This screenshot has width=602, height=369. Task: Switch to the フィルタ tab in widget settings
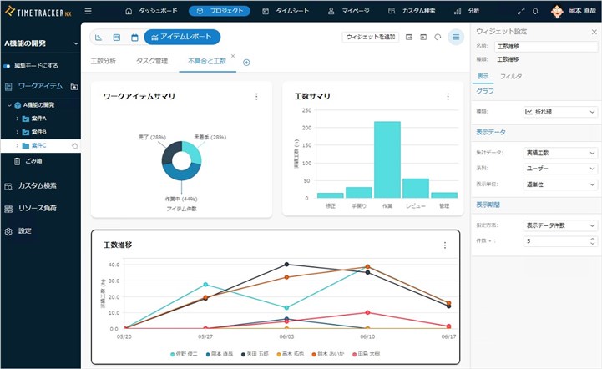(x=510, y=76)
